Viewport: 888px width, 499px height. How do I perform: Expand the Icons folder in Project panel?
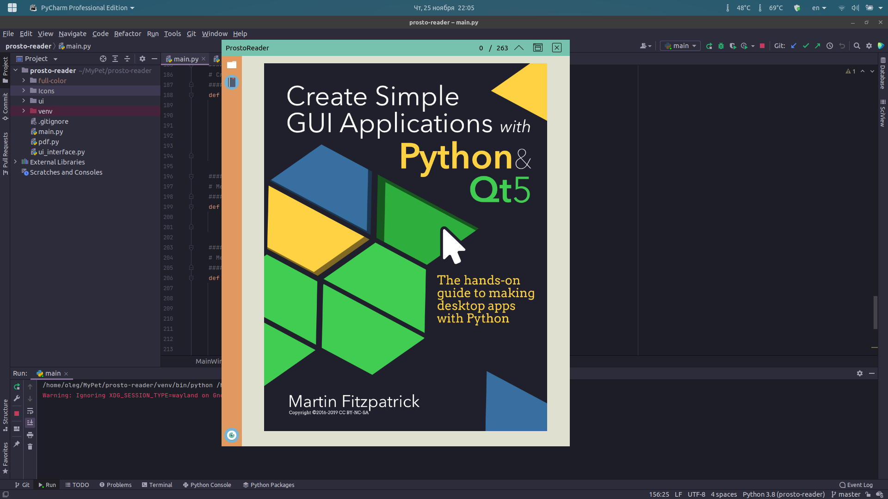(24, 91)
